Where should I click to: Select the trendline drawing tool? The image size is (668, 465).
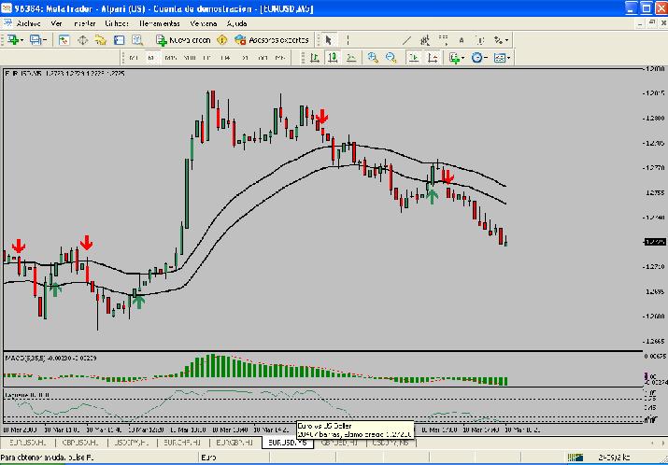point(407,40)
